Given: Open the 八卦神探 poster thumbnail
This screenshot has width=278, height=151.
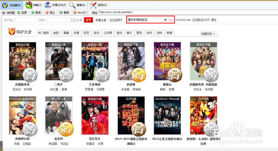Looking at the screenshot, I should pyautogui.click(x=95, y=61).
